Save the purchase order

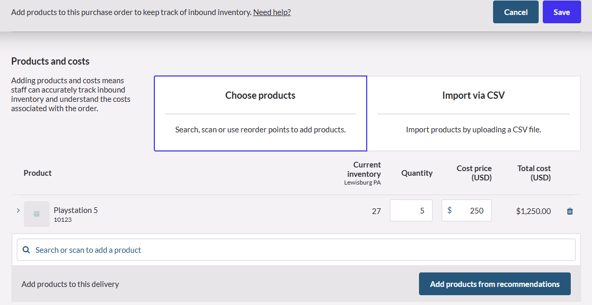pos(562,12)
